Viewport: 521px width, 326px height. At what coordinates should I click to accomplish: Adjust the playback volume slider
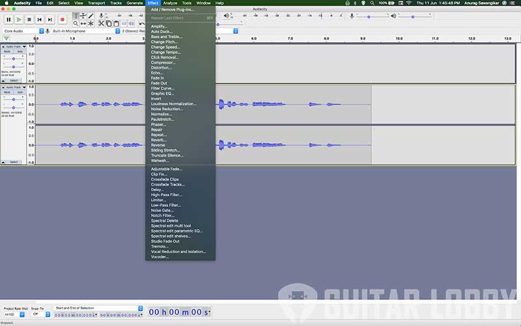coord(414,17)
